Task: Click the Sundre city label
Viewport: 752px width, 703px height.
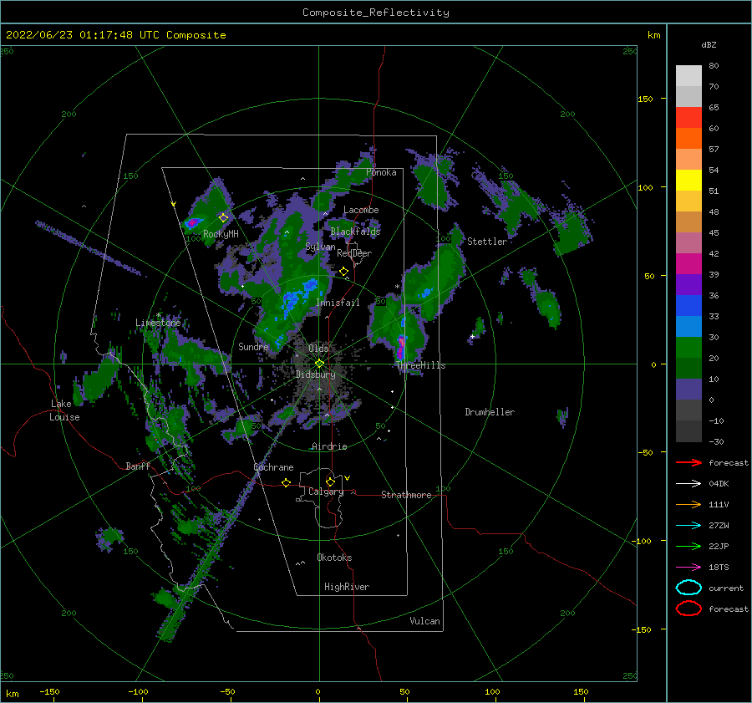Action: point(253,346)
